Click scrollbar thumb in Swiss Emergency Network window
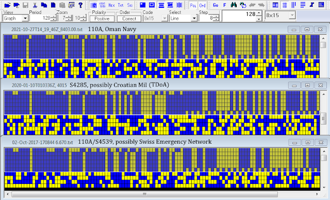The image size is (330, 200). (x=323, y=158)
